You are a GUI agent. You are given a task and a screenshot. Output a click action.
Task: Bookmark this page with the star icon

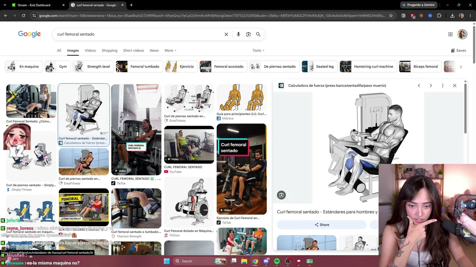coord(391,16)
